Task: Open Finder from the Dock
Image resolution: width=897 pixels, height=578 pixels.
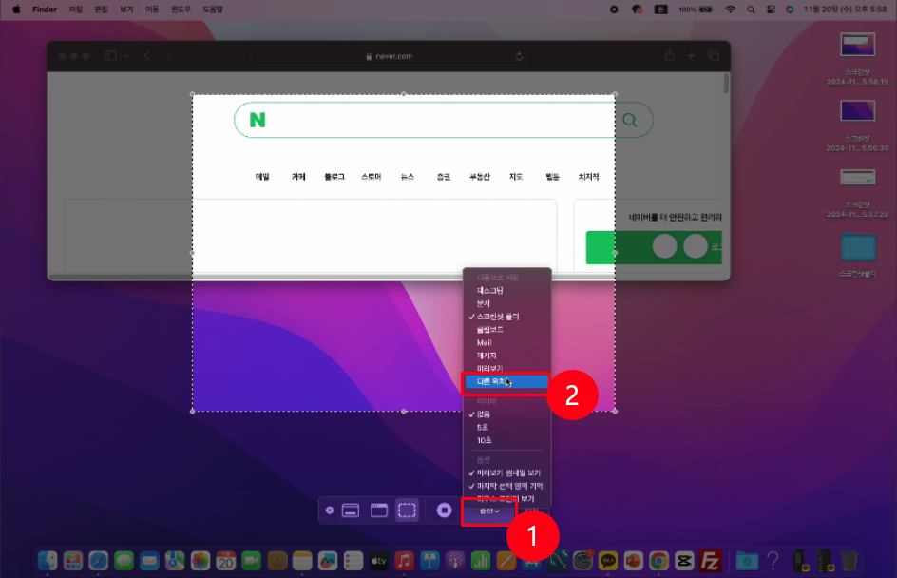Action: tap(48, 561)
